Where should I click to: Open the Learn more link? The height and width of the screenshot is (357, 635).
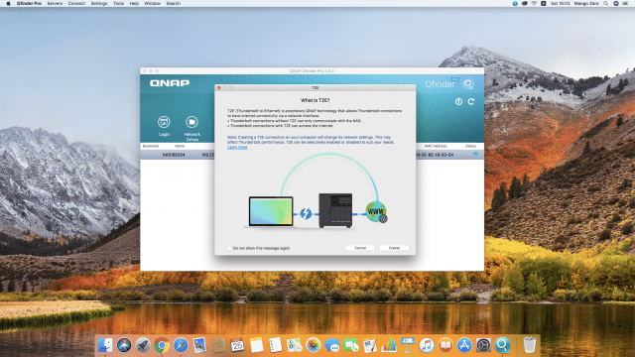(237, 148)
